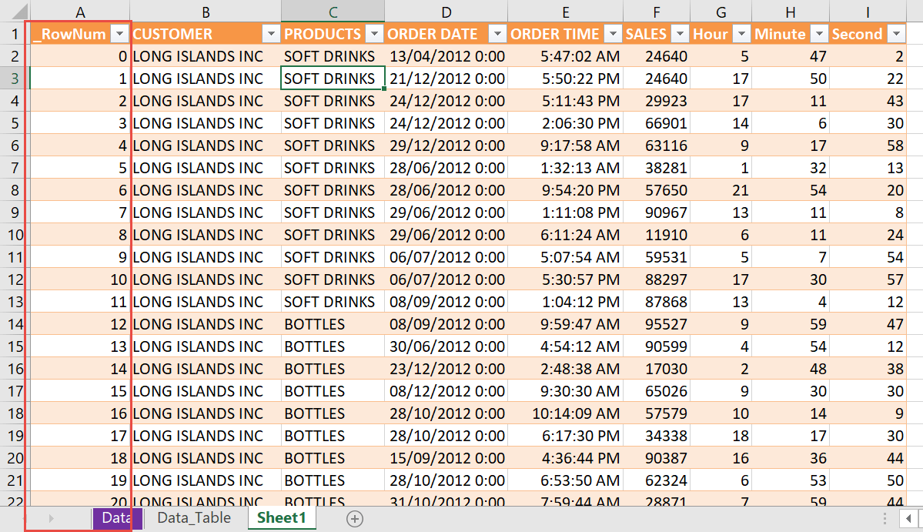Click time cell 6:11:24 AM
This screenshot has height=532, width=923.
pyautogui.click(x=565, y=235)
